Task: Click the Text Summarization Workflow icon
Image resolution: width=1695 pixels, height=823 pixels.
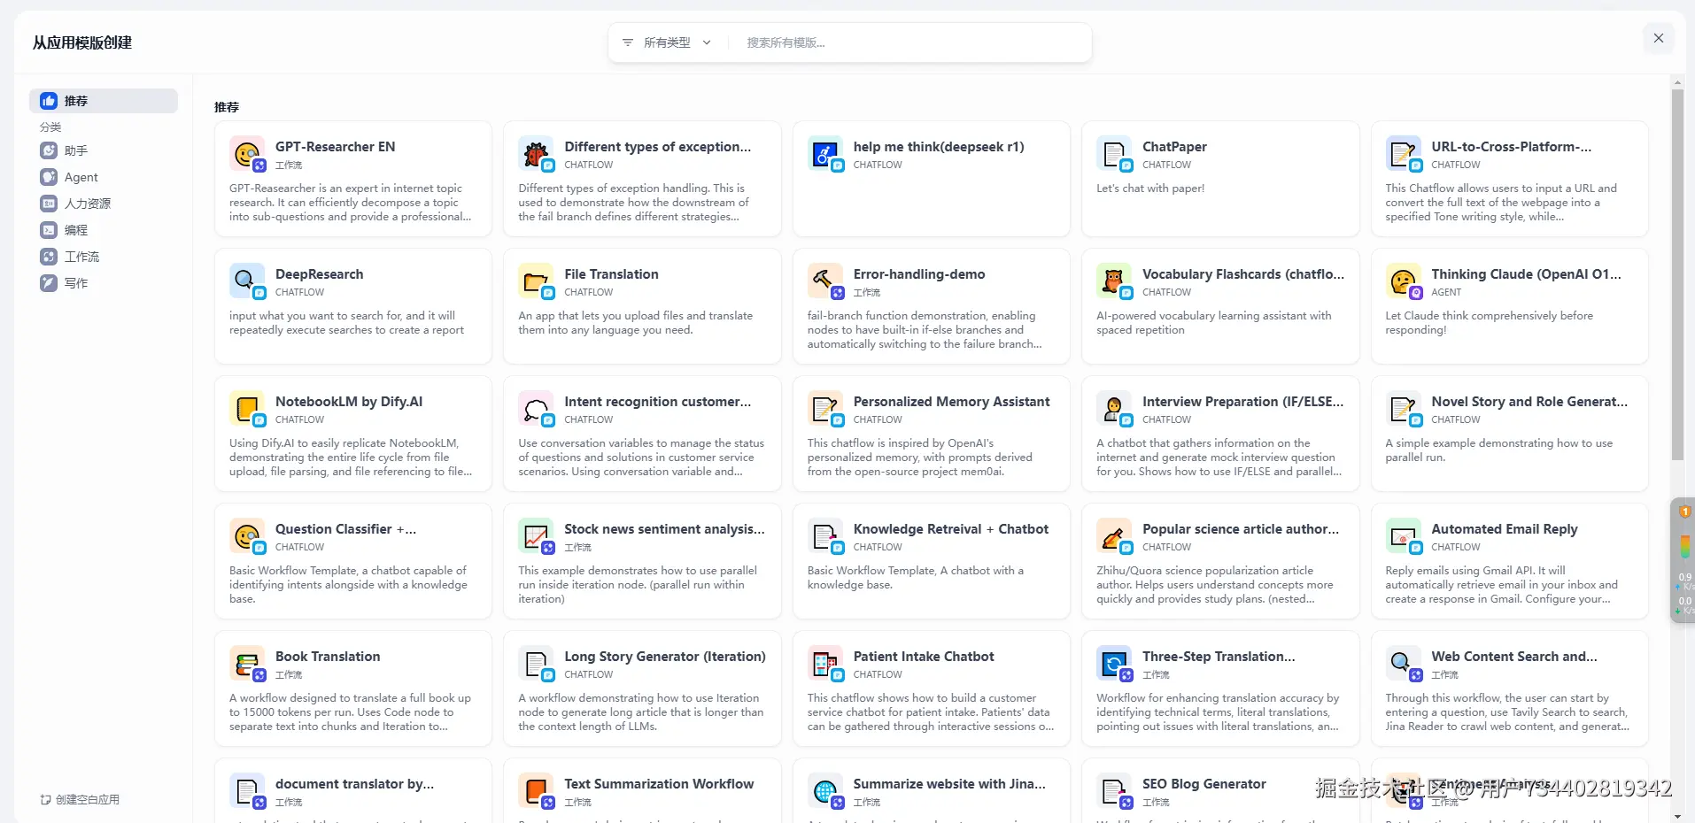Action: pos(536,791)
